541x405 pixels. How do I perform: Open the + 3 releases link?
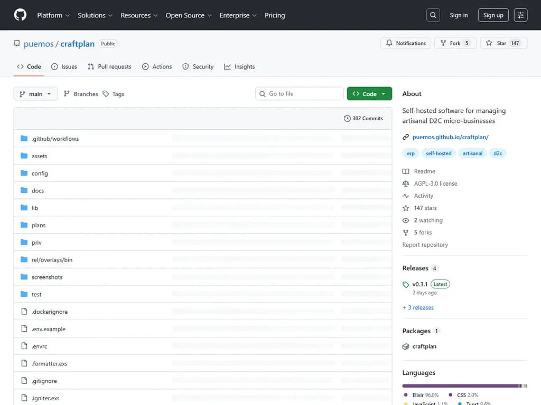coord(418,307)
